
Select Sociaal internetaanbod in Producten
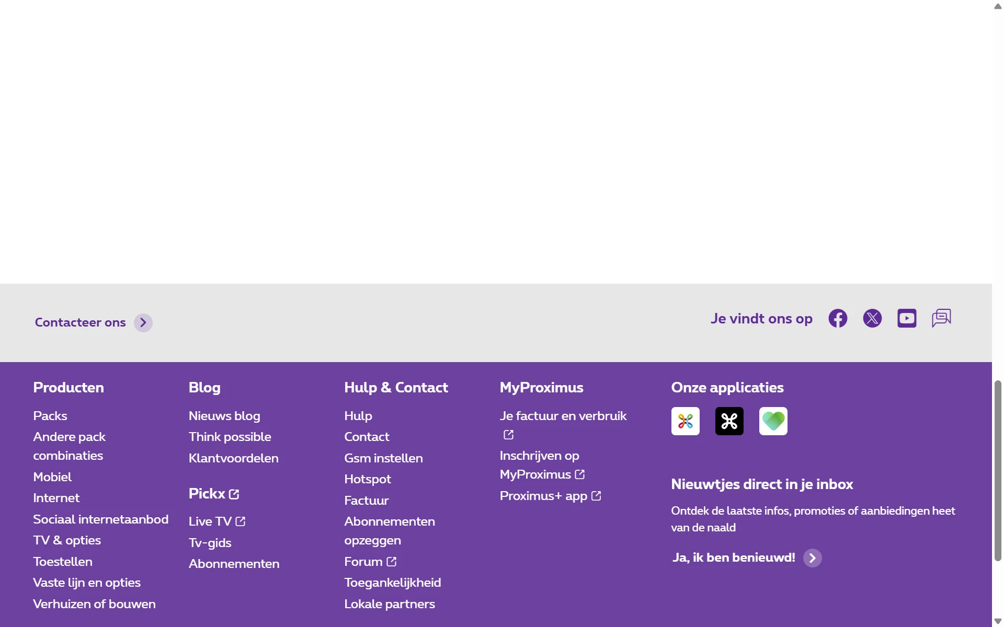tap(100, 519)
